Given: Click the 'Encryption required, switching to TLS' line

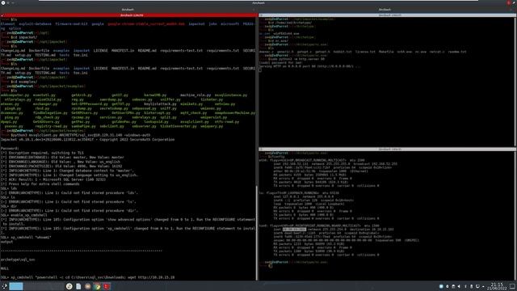Looking at the screenshot, I should pos(42,153).
